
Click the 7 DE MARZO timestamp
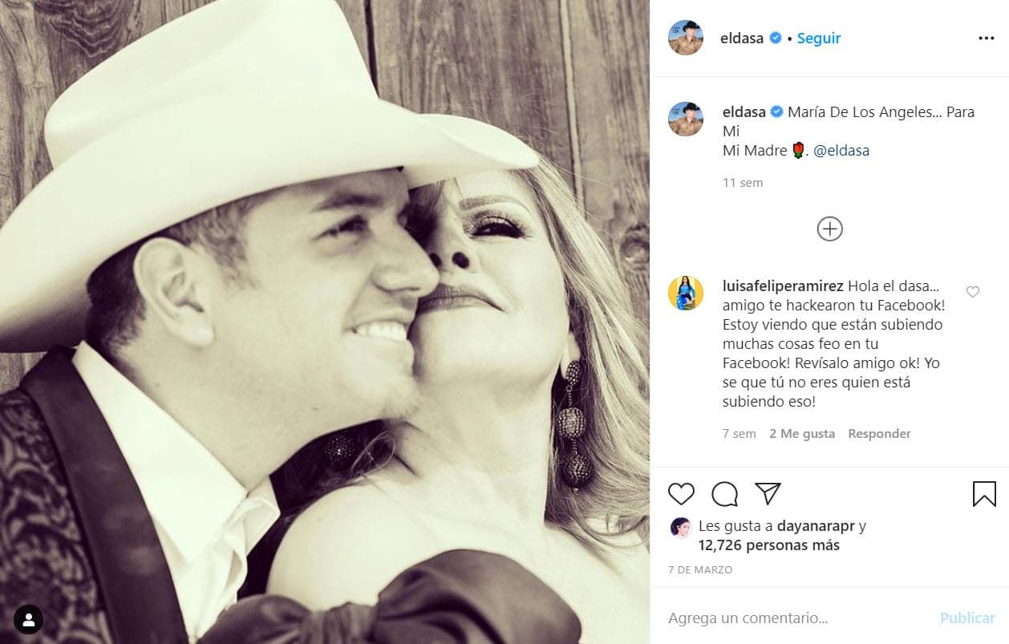pyautogui.click(x=700, y=569)
